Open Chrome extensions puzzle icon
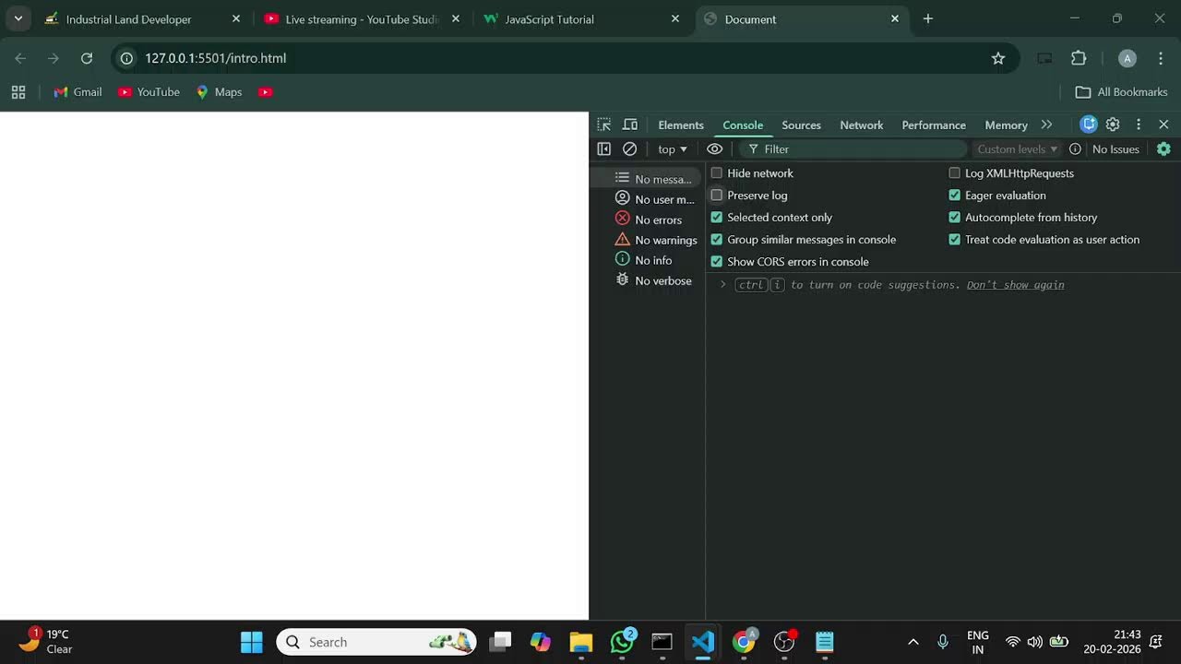The height and width of the screenshot is (664, 1181). point(1079,58)
